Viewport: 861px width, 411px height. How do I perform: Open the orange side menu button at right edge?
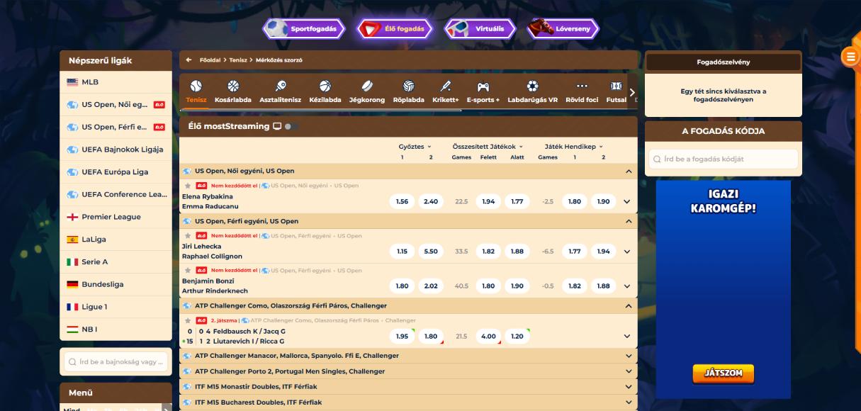[850, 57]
